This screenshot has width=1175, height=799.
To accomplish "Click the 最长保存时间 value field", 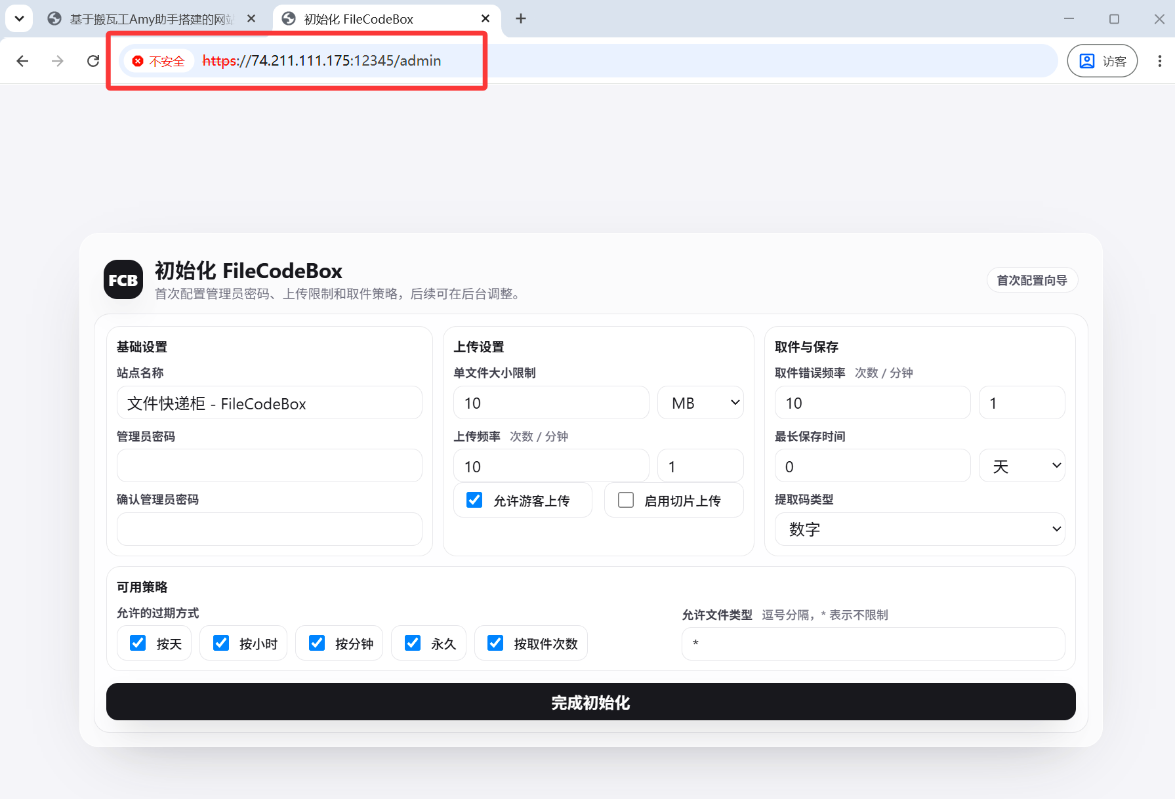I will point(873,466).
